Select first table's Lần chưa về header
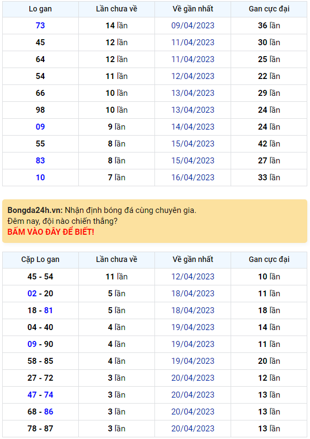Image resolution: width=310 pixels, height=439 pixels. tap(116, 9)
